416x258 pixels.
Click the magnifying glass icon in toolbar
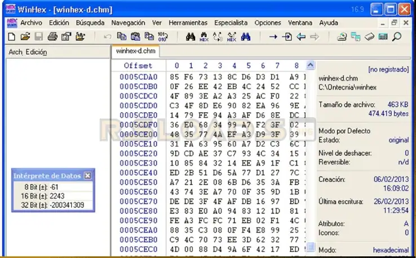(397, 37)
